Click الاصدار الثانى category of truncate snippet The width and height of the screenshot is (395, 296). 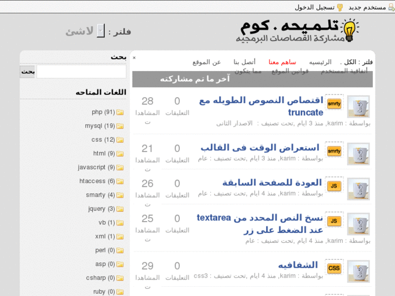click(234, 123)
